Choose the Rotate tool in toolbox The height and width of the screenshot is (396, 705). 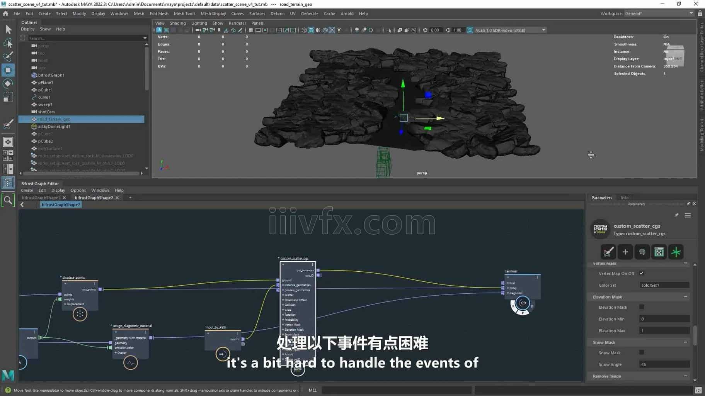[x=8, y=83]
